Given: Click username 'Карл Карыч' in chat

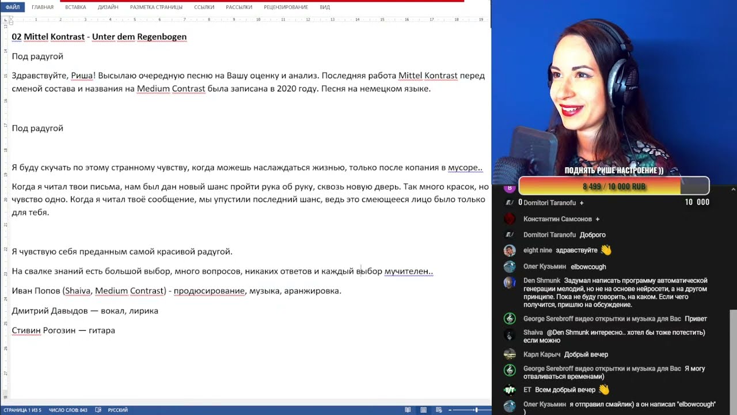Looking at the screenshot, I should coord(541,354).
